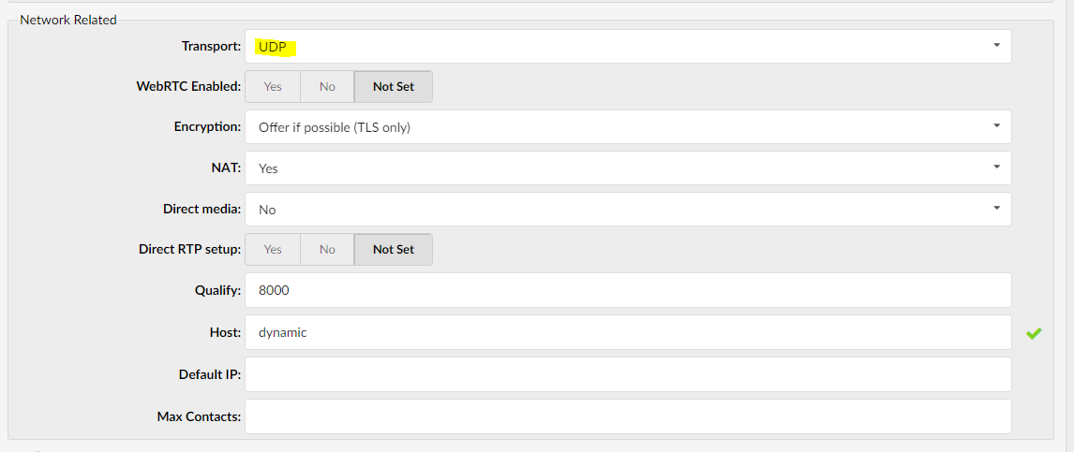Click the empty Default IP field
This screenshot has width=1074, height=452.
pyautogui.click(x=628, y=374)
